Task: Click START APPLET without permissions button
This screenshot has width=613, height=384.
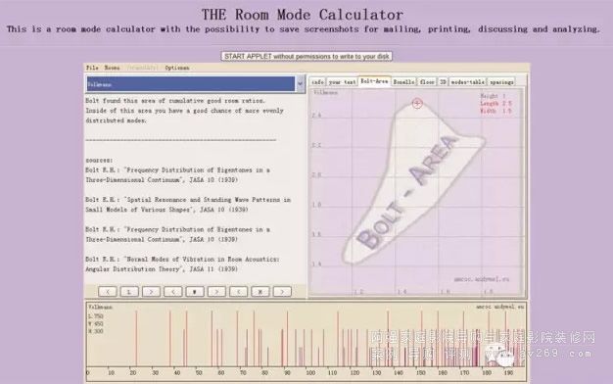Action: click(x=306, y=56)
